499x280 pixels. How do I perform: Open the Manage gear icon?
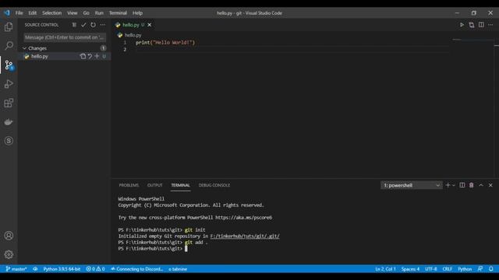(9, 254)
